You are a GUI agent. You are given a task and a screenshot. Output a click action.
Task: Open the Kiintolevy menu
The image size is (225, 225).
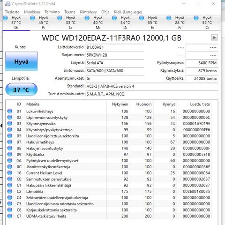pyautogui.click(x=88, y=12)
